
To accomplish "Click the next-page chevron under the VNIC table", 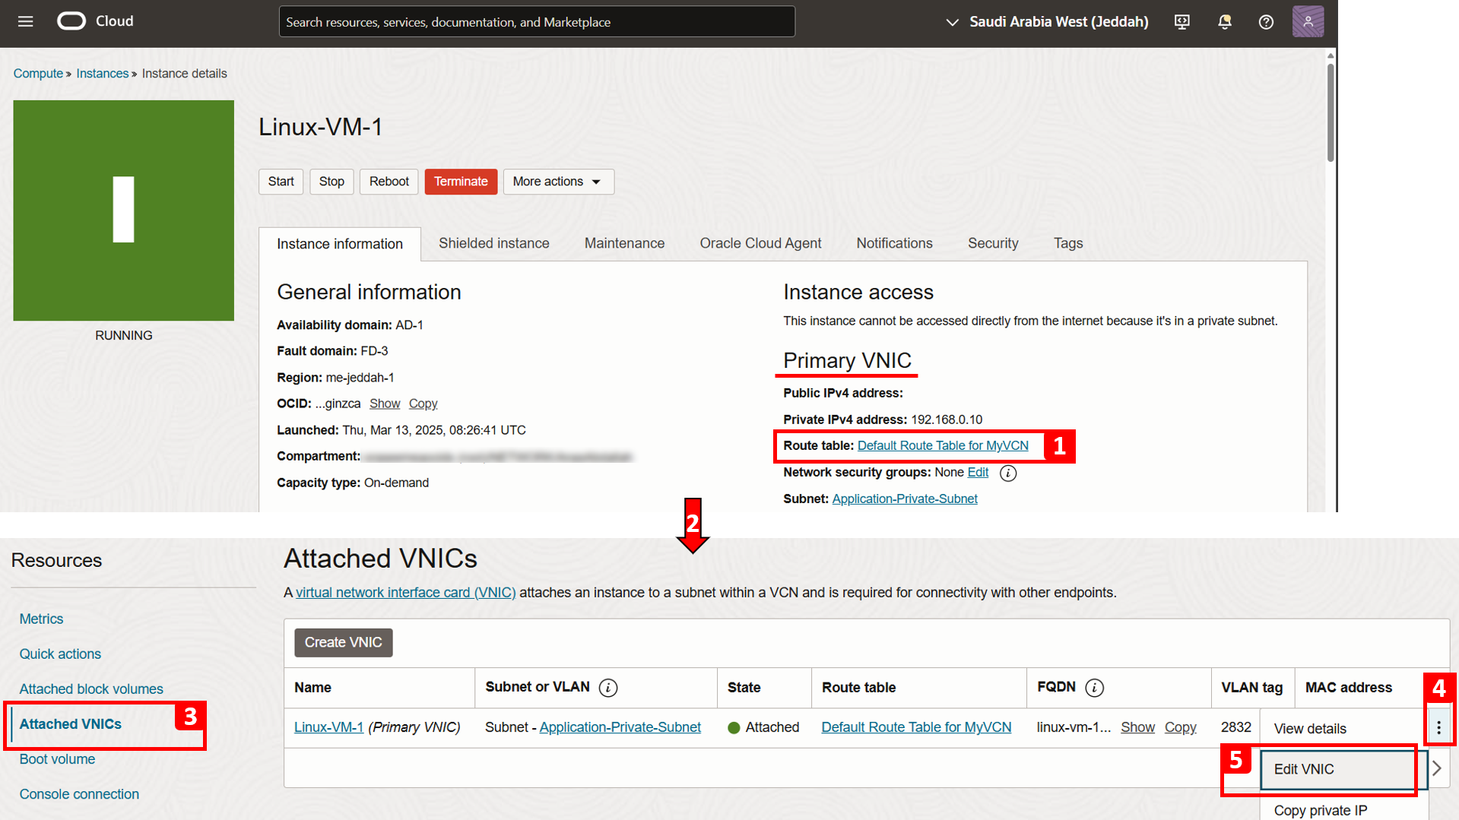I will [x=1436, y=768].
